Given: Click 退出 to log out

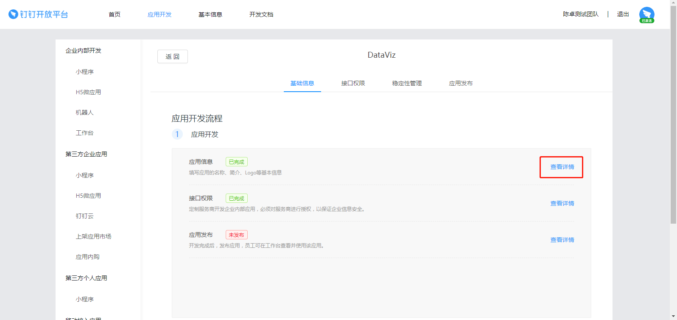Looking at the screenshot, I should pos(623,14).
